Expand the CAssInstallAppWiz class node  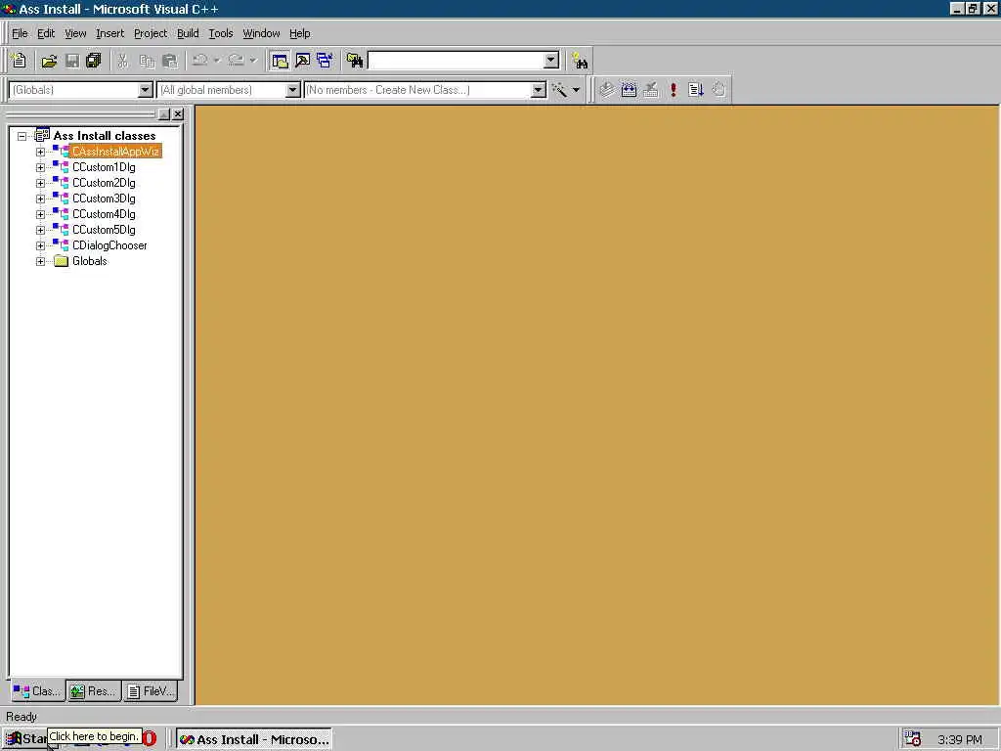40,152
